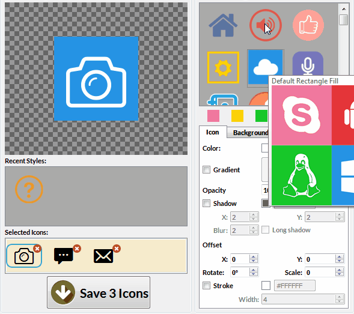Image resolution: width=354 pixels, height=314 pixels.
Task: Click the green Linux penguin tile
Action: click(301, 175)
